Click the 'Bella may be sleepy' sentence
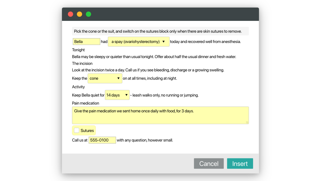Viewport: 321px width, 181px height. click(x=154, y=57)
